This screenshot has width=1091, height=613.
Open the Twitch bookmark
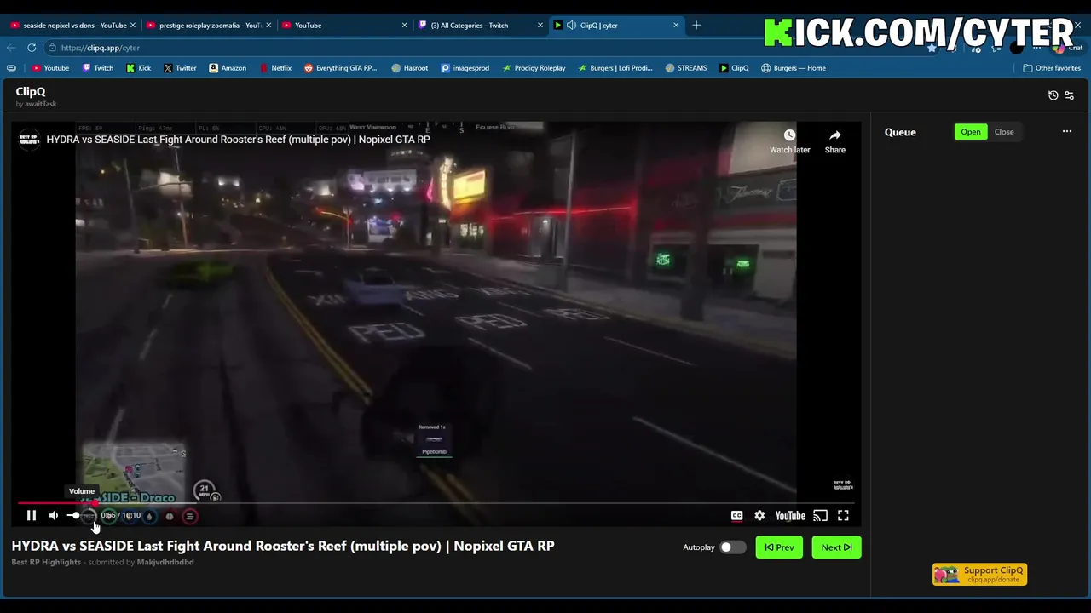[x=98, y=68]
